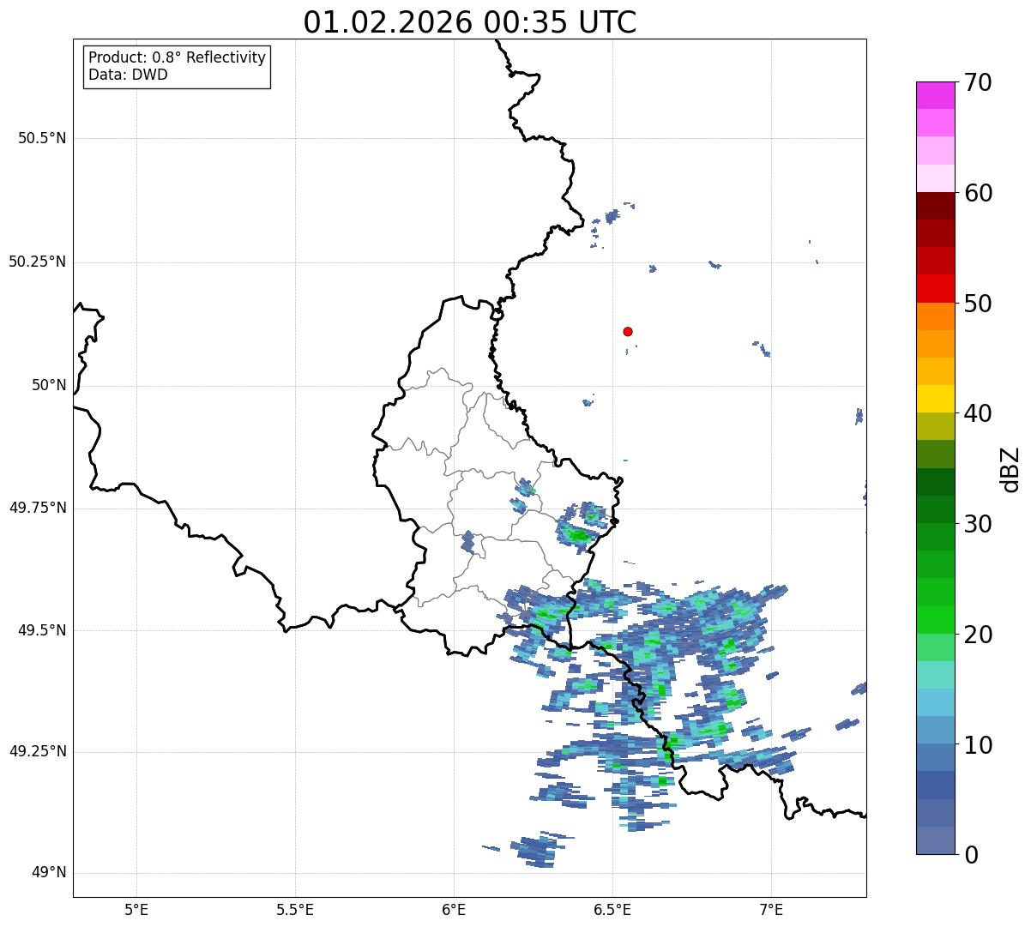Click the longitude label 6.5°E

click(612, 909)
